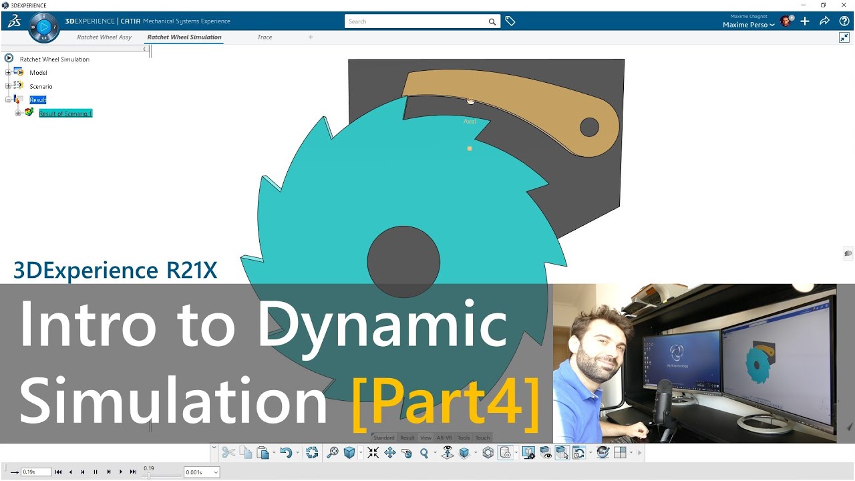This screenshot has height=481, width=855.
Task: Expand the Model tree node
Action: (x=8, y=72)
